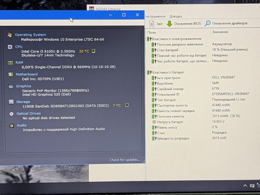Viewport: 260px width, 195px height.
Task: Click the Audio speaker icon in Speccy
Action: [x=12, y=126]
